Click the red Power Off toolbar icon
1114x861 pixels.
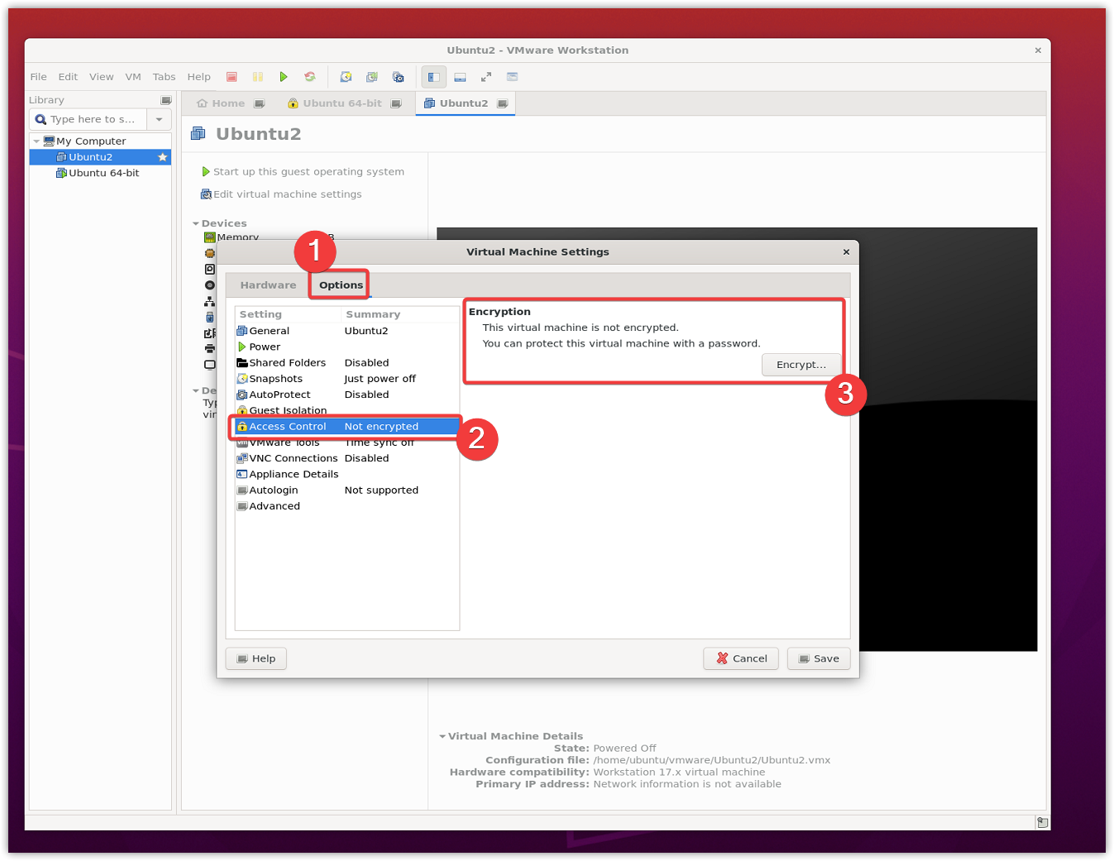[x=232, y=77]
